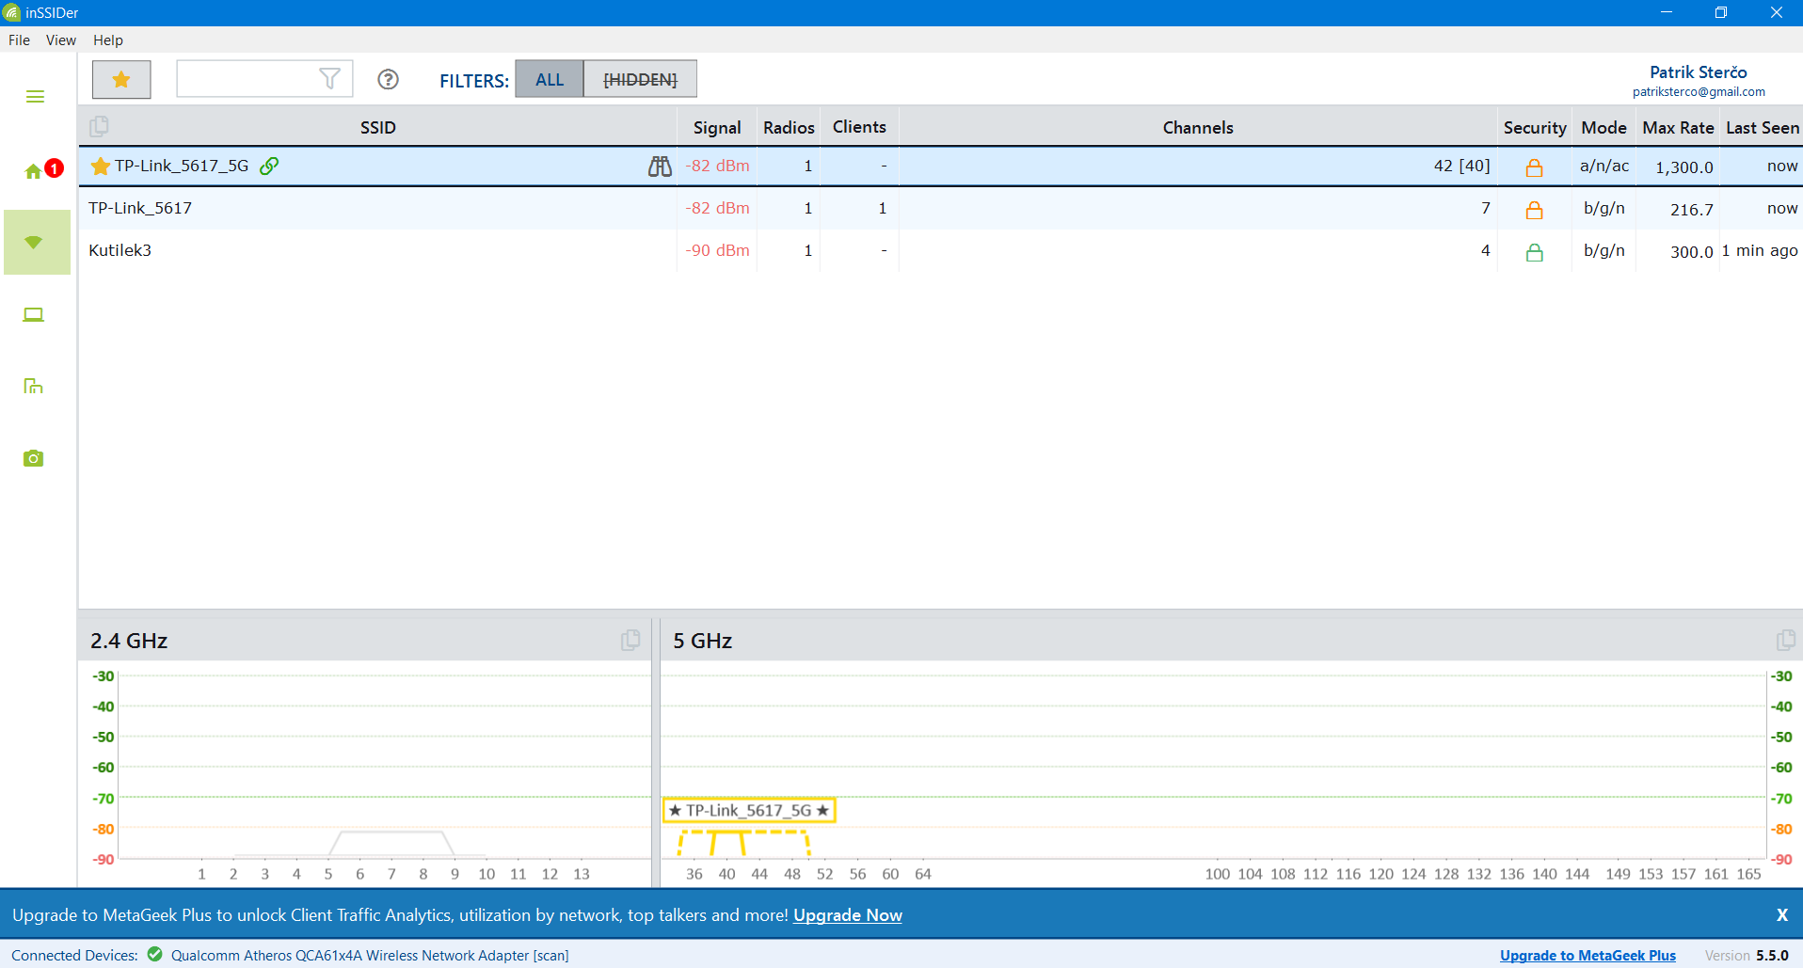Sort networks by Signal column header
Screen dimensions: 1803x968
point(716,128)
